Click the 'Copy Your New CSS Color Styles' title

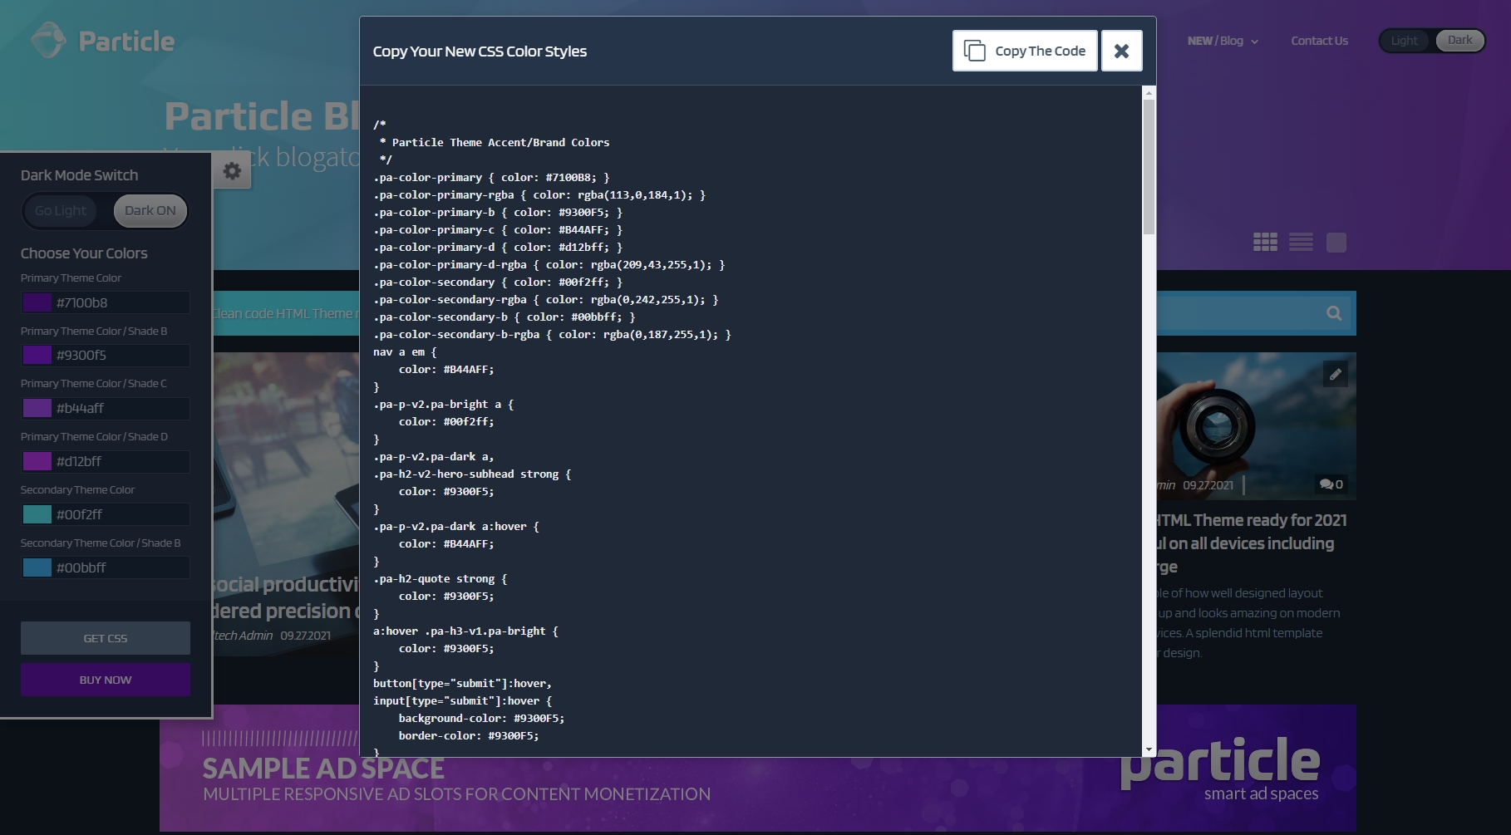click(x=480, y=52)
